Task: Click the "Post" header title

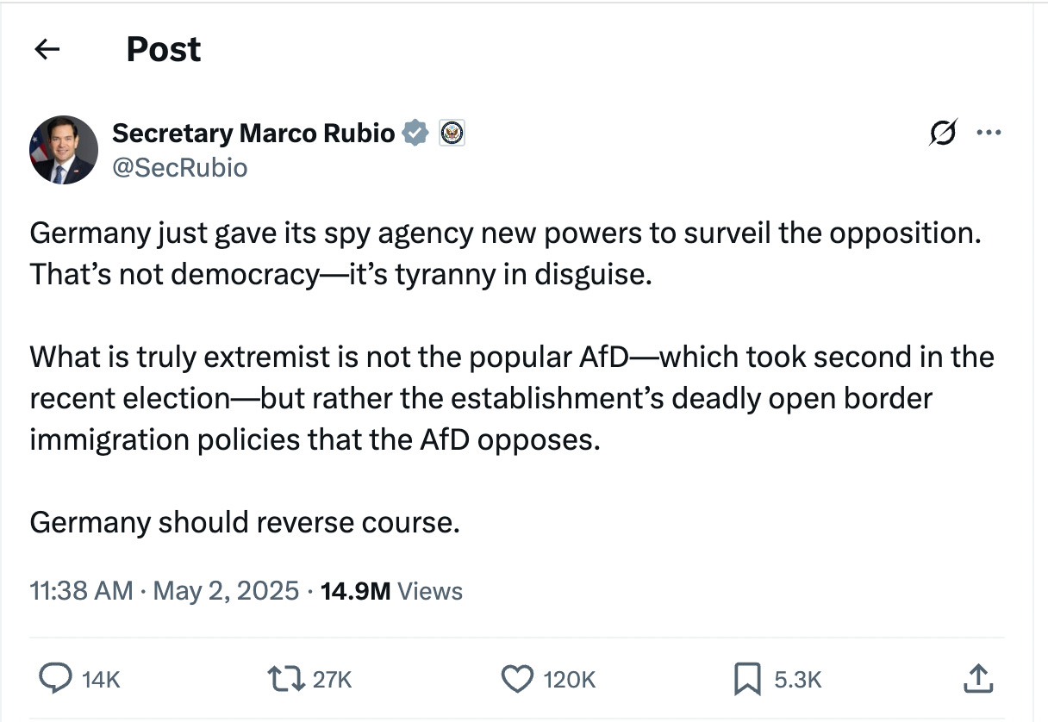Action: click(164, 50)
